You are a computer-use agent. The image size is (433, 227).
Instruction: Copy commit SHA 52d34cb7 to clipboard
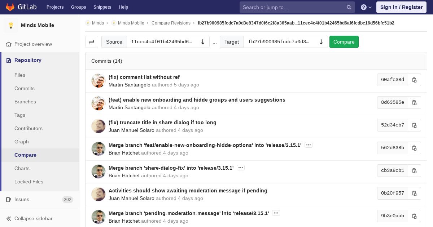pos(414,125)
